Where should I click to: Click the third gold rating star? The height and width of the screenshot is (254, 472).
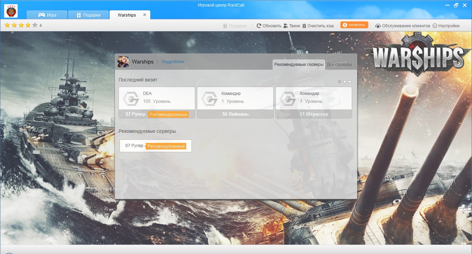coord(21,25)
